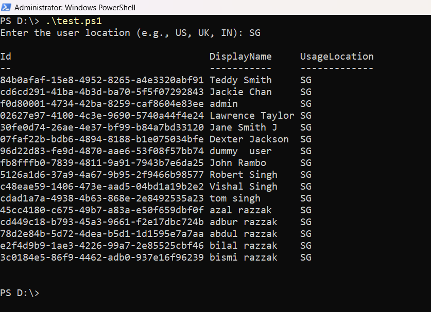
Task: Click the Id beginning with 84b0afaf
Action: click(102, 80)
